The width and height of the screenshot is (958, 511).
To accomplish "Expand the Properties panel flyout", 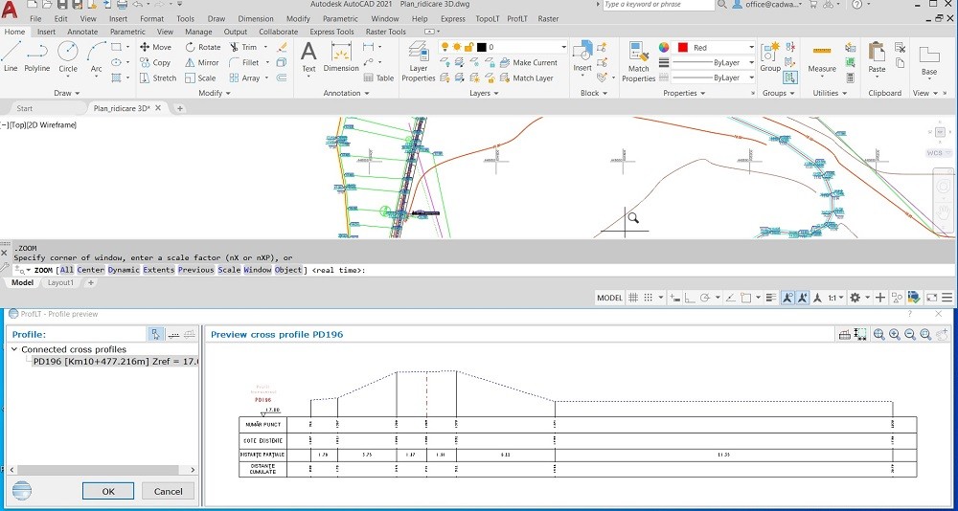I will click(x=684, y=93).
